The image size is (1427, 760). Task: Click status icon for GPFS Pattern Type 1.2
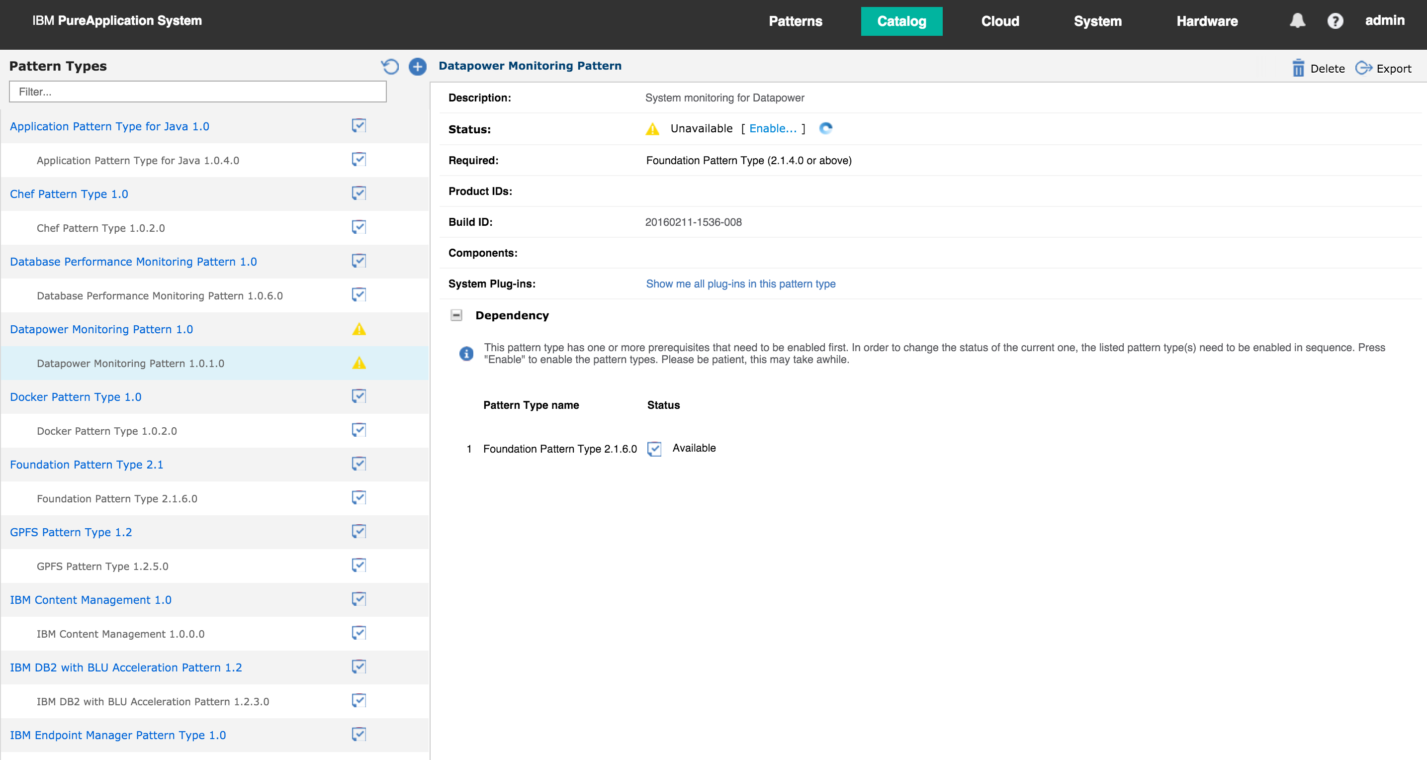coord(359,531)
